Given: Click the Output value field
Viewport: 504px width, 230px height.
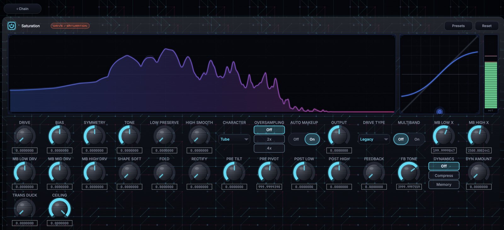Looking at the screenshot, I should pyautogui.click(x=339, y=150).
